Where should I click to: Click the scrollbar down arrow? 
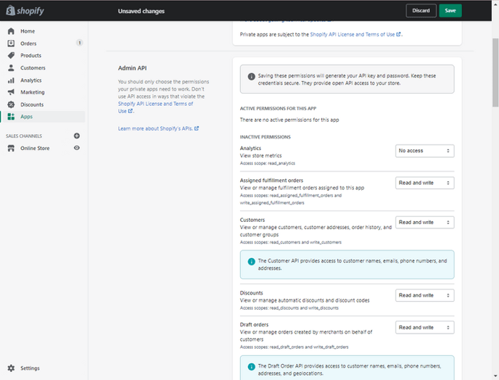(495, 376)
